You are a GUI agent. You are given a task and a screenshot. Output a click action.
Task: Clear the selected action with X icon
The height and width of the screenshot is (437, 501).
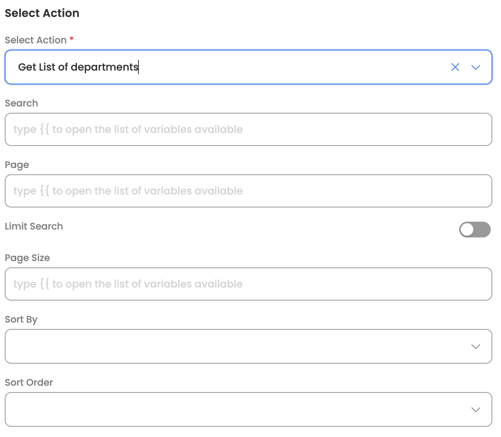[455, 67]
